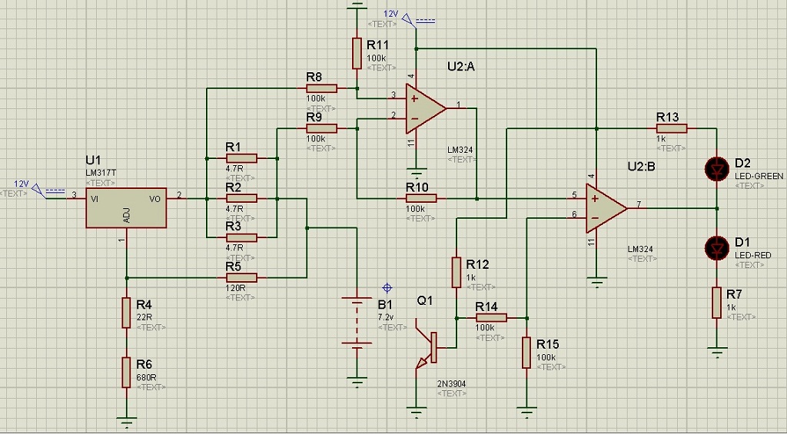Select resistor R15 body
Image resolution: width=787 pixels, height=434 pixels.
[526, 353]
